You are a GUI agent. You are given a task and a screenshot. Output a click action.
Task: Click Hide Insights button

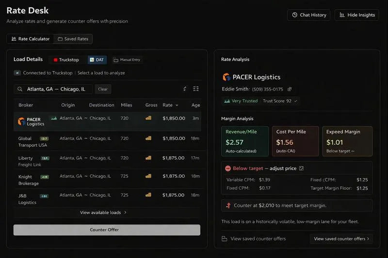357,15
